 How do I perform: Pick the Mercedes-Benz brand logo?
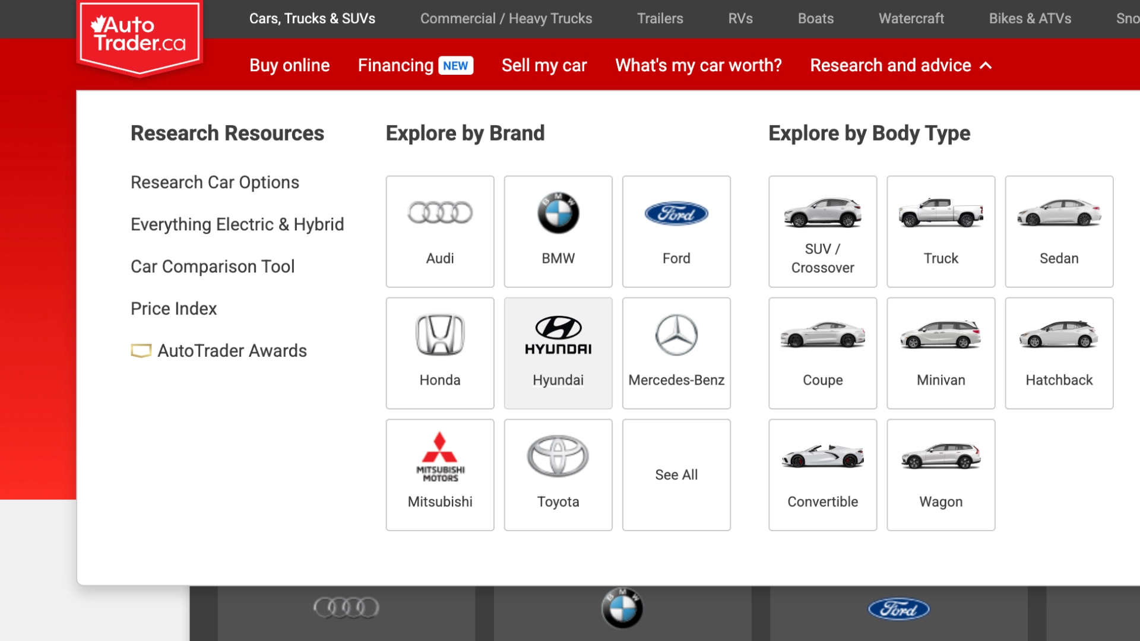tap(676, 336)
